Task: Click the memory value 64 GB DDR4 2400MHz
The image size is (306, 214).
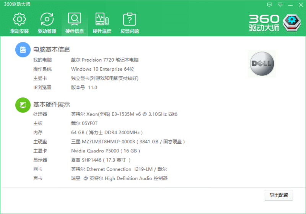Action: (107, 133)
